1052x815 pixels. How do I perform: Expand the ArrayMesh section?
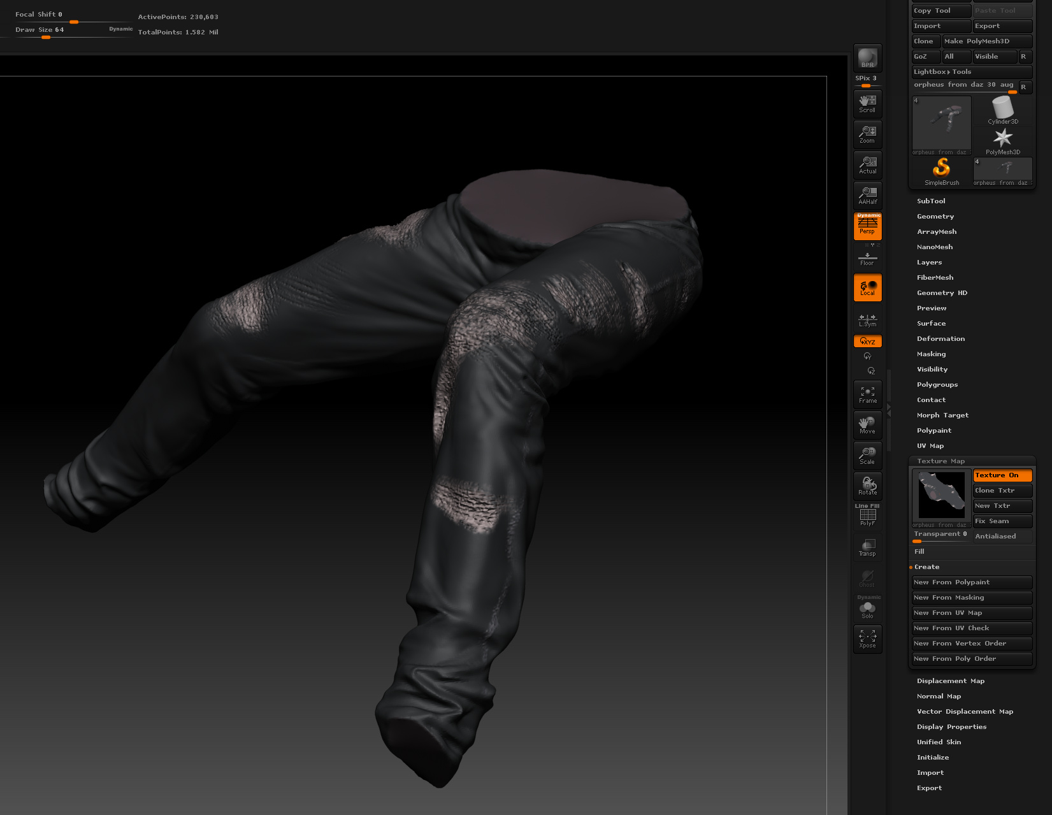[x=937, y=232]
